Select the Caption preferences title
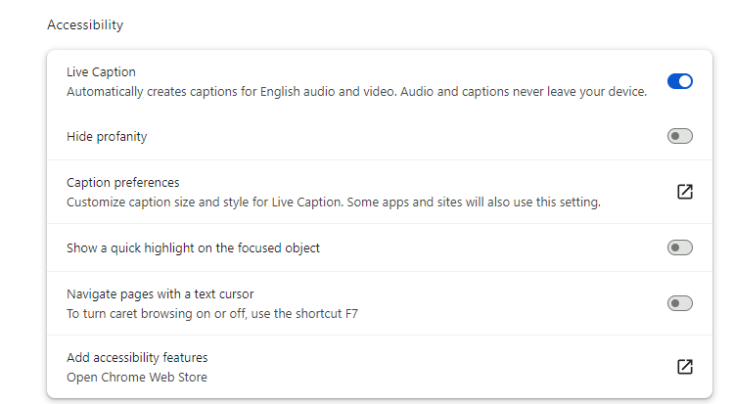Screen dimensions: 733x404 122,182
